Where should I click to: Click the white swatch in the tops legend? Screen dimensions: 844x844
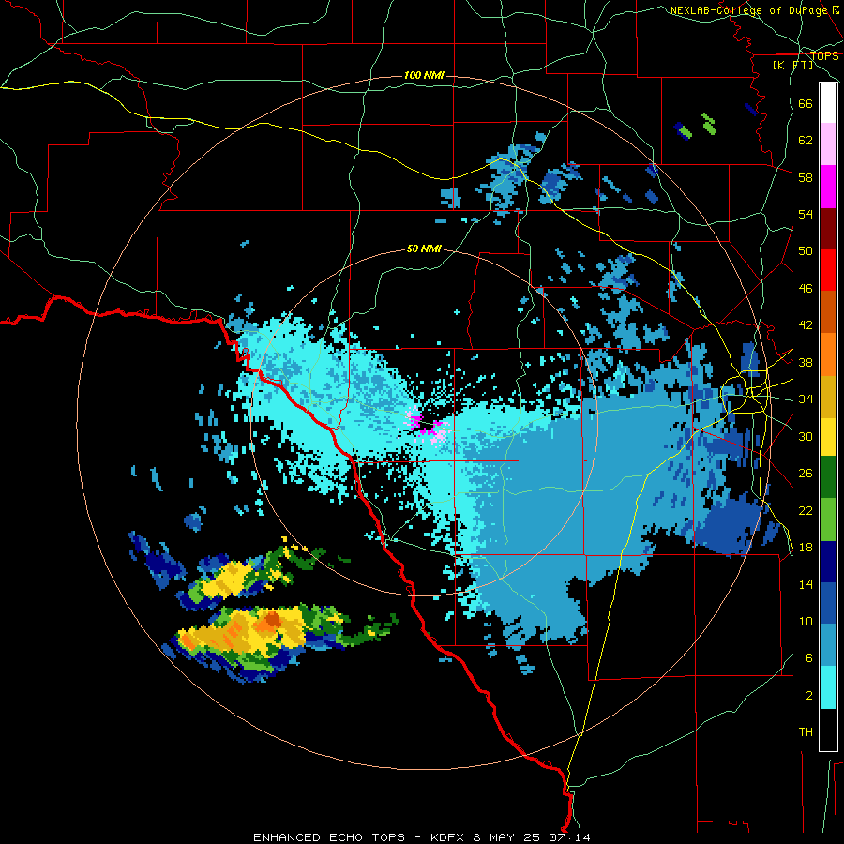pyautogui.click(x=828, y=103)
